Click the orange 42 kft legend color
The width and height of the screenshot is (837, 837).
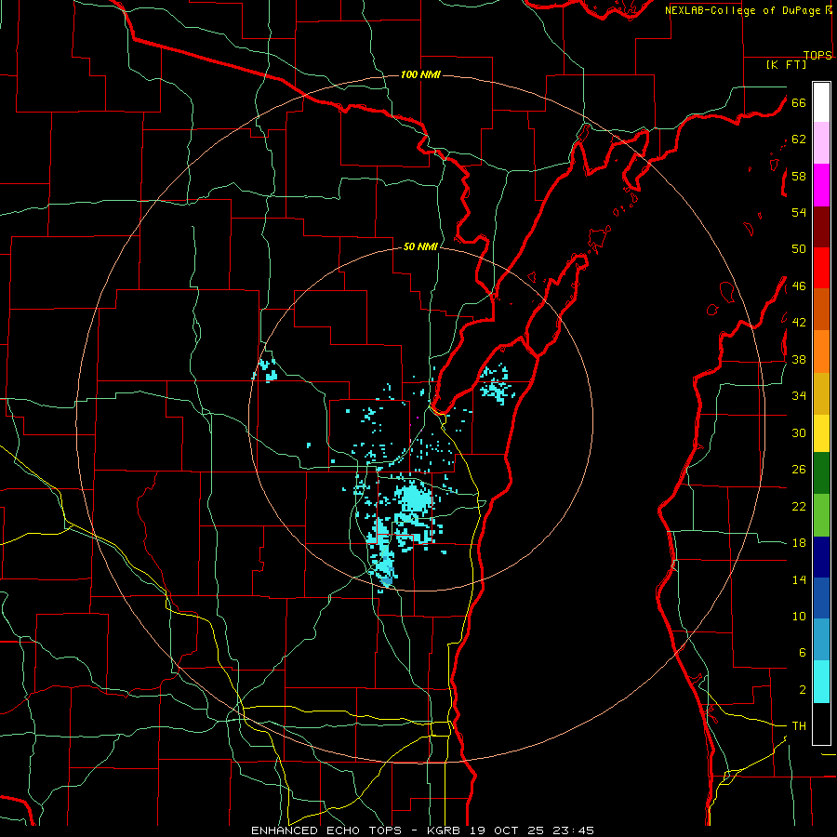click(821, 352)
